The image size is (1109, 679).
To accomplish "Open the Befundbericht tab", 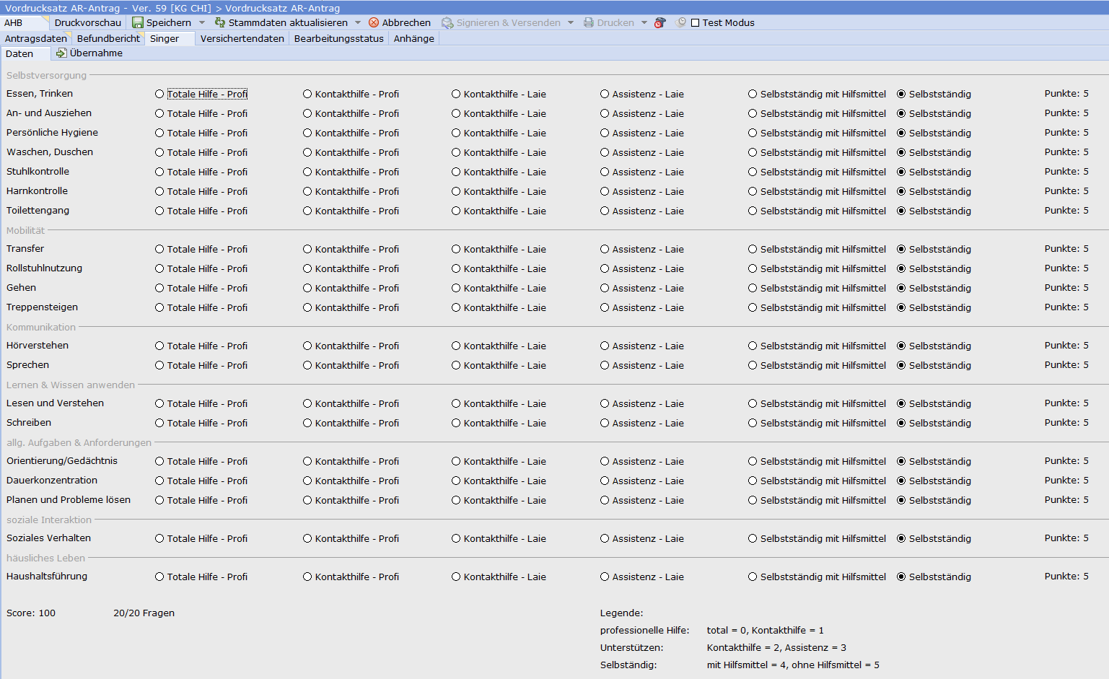I will (x=108, y=39).
